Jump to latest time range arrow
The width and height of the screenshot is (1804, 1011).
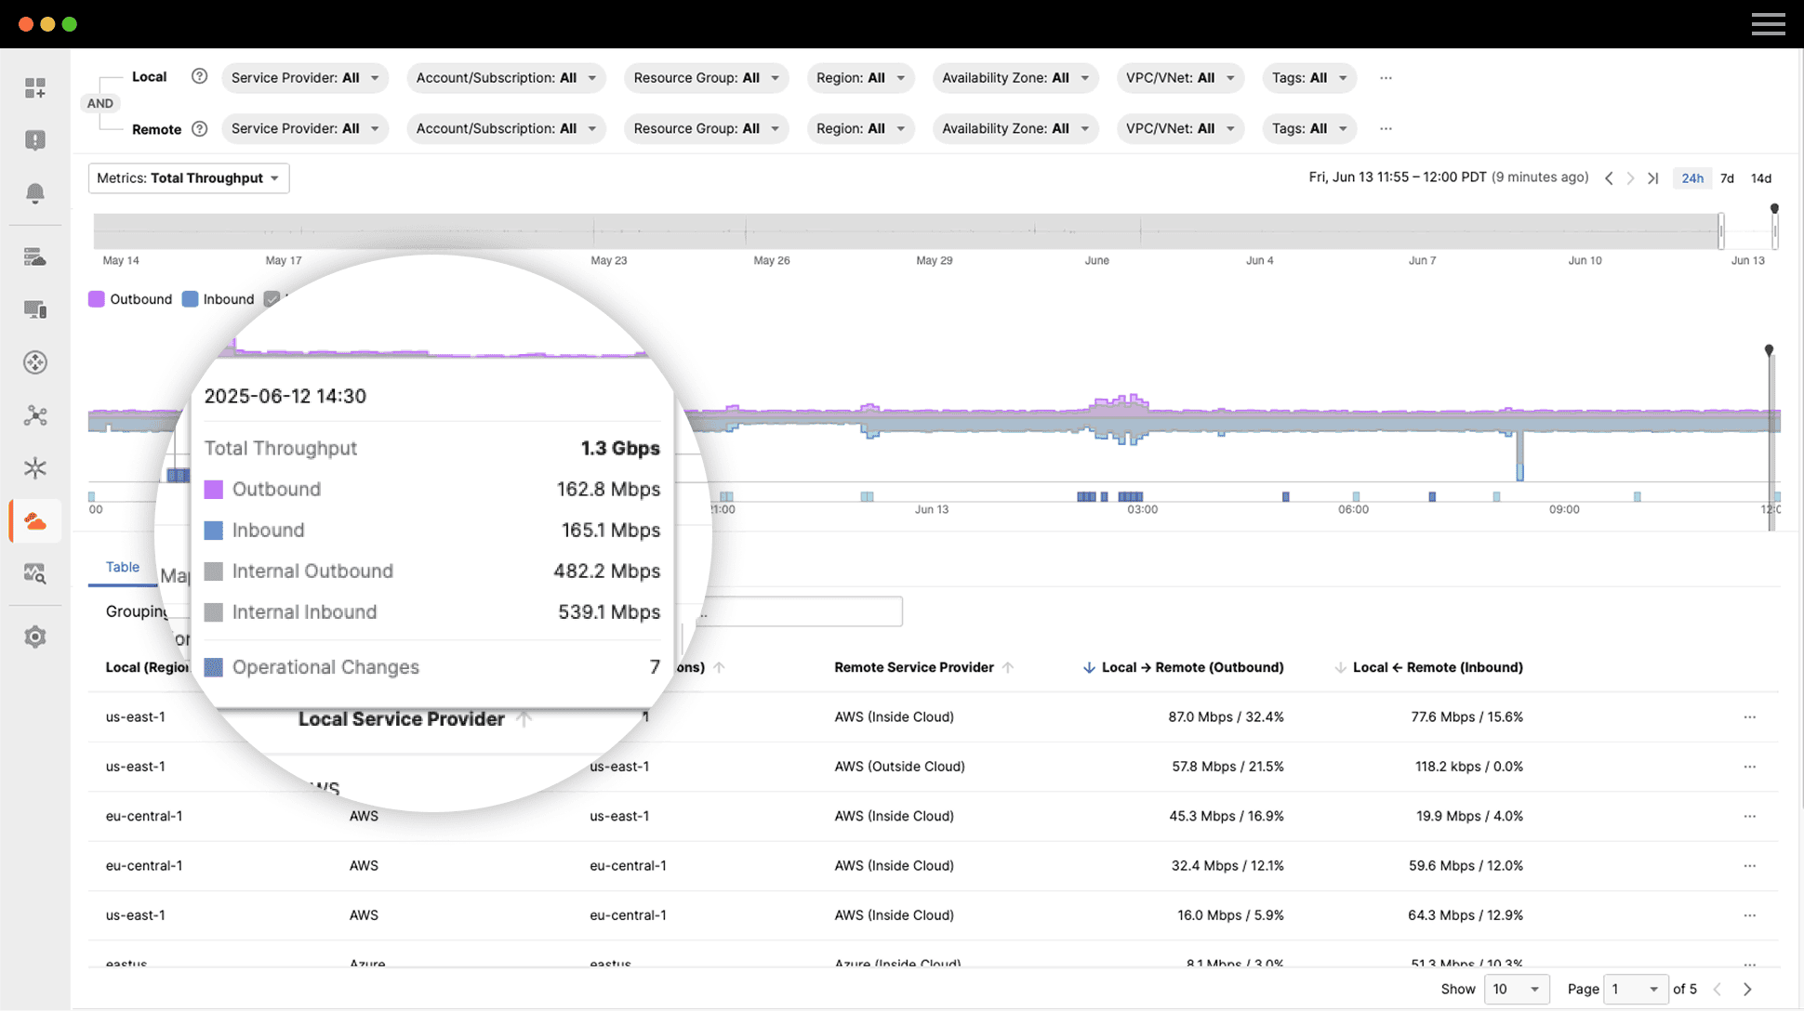click(x=1652, y=178)
